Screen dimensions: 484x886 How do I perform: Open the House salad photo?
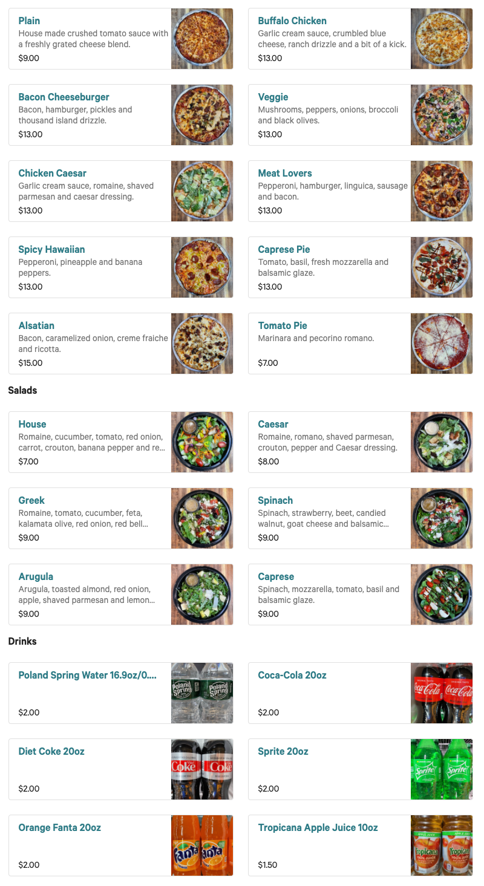(202, 442)
